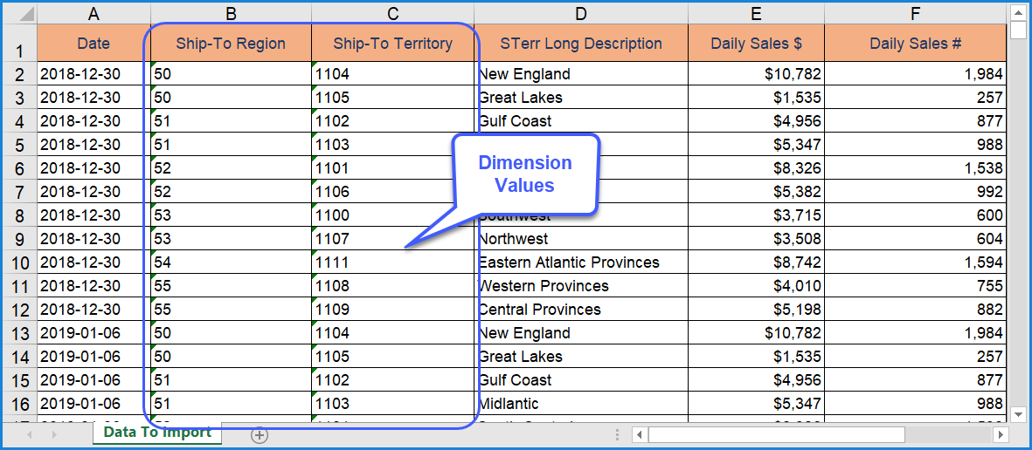Click the horizontal scrollbar left arrow
The width and height of the screenshot is (1032, 450).
(x=640, y=434)
